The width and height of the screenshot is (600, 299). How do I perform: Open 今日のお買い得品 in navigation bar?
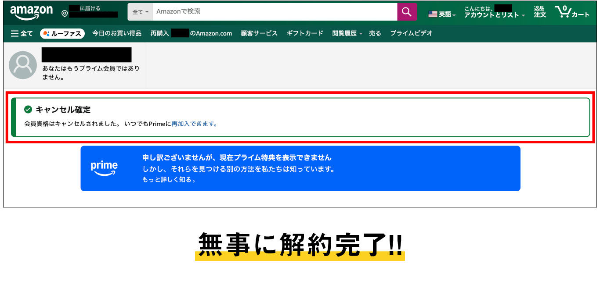coord(117,33)
